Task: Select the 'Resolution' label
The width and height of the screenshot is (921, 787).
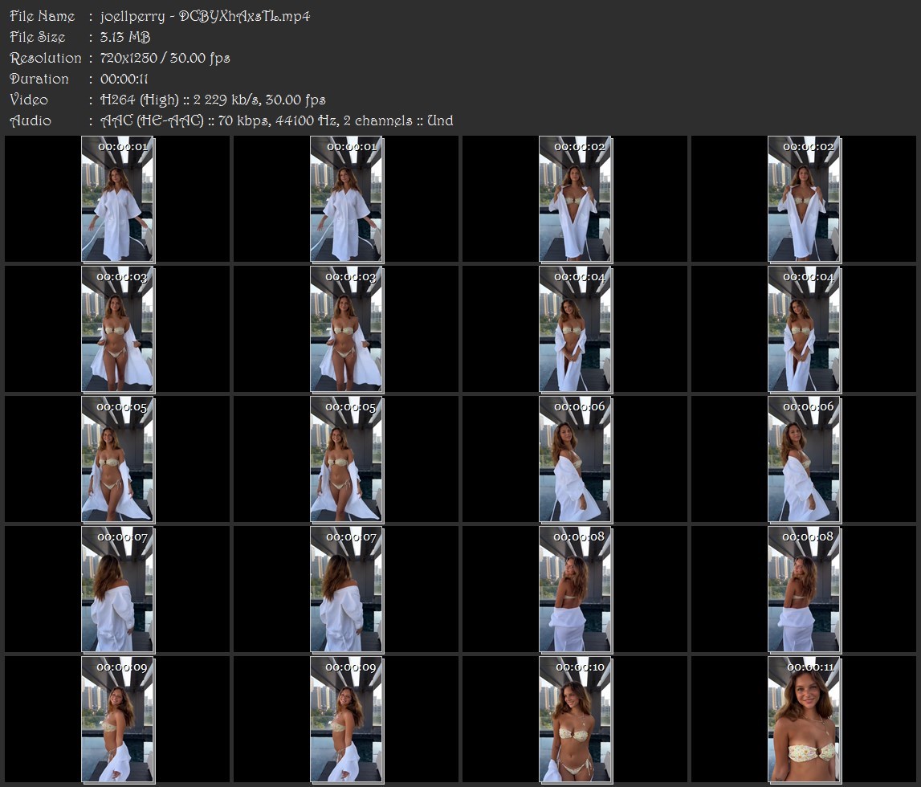Action: [46, 58]
